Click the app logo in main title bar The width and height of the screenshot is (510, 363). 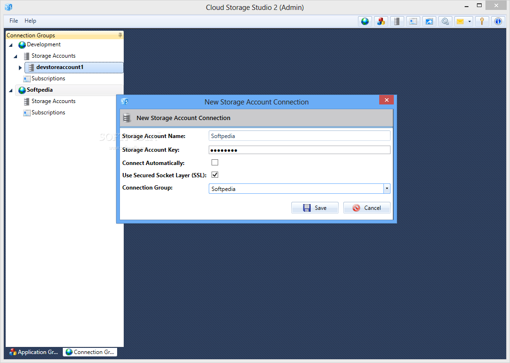(x=8, y=7)
